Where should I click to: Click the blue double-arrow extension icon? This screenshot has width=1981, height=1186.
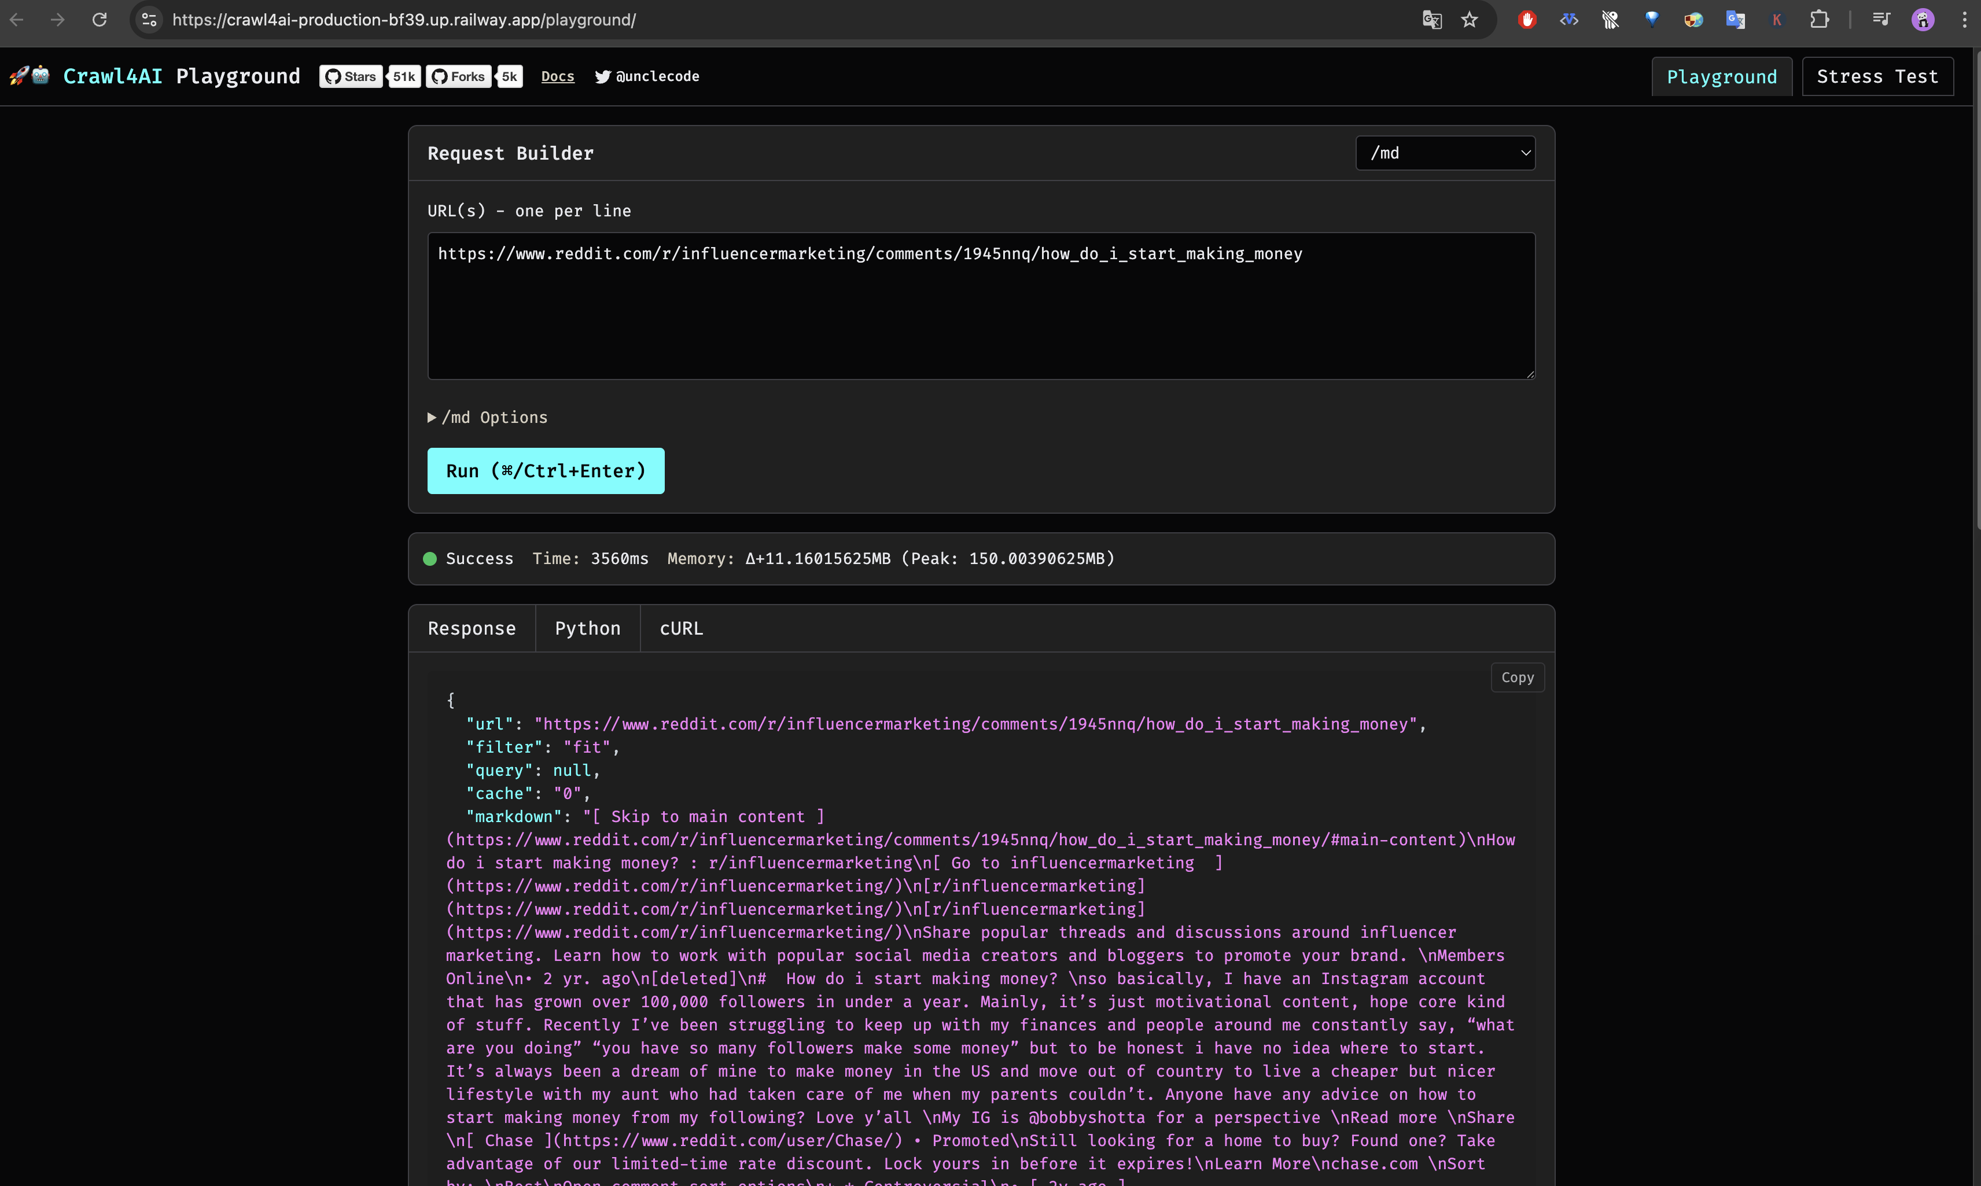[x=1568, y=20]
